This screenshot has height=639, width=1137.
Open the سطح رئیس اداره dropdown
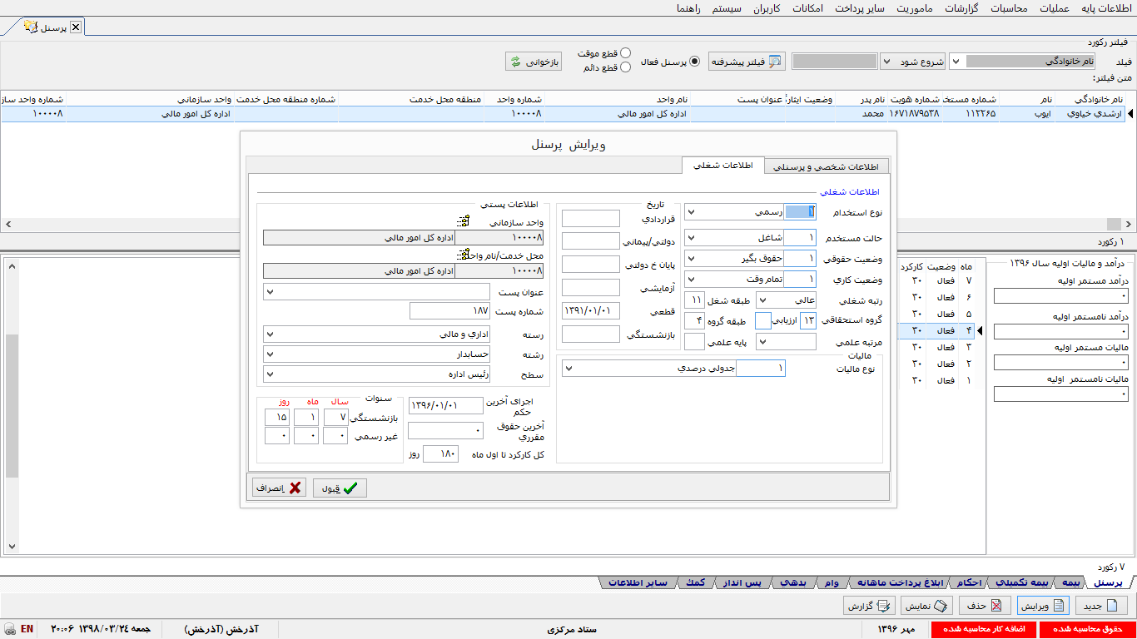coord(271,375)
